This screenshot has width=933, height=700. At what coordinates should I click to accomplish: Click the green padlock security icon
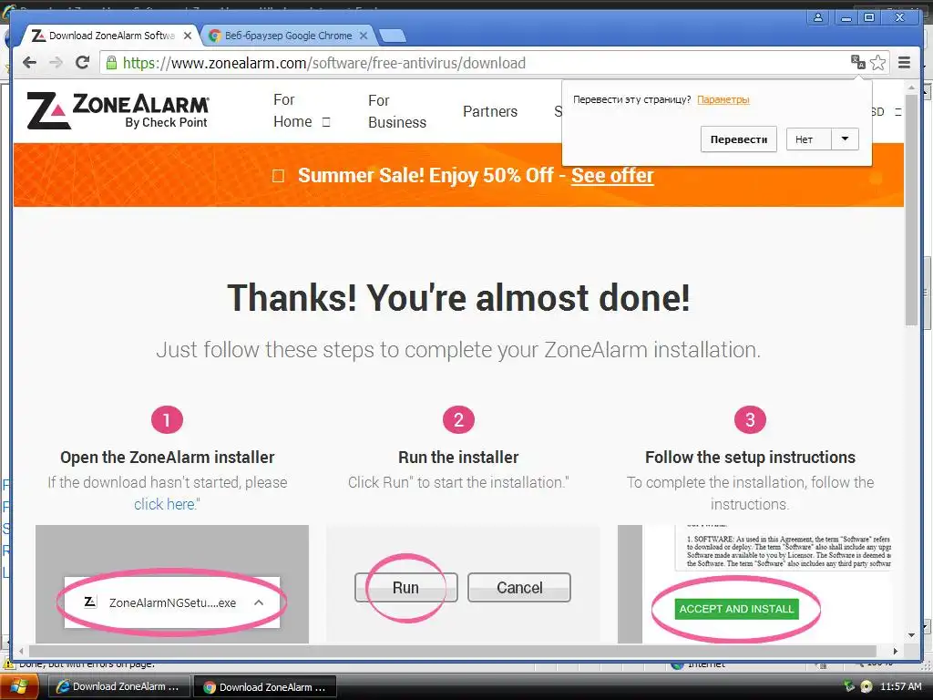point(111,63)
